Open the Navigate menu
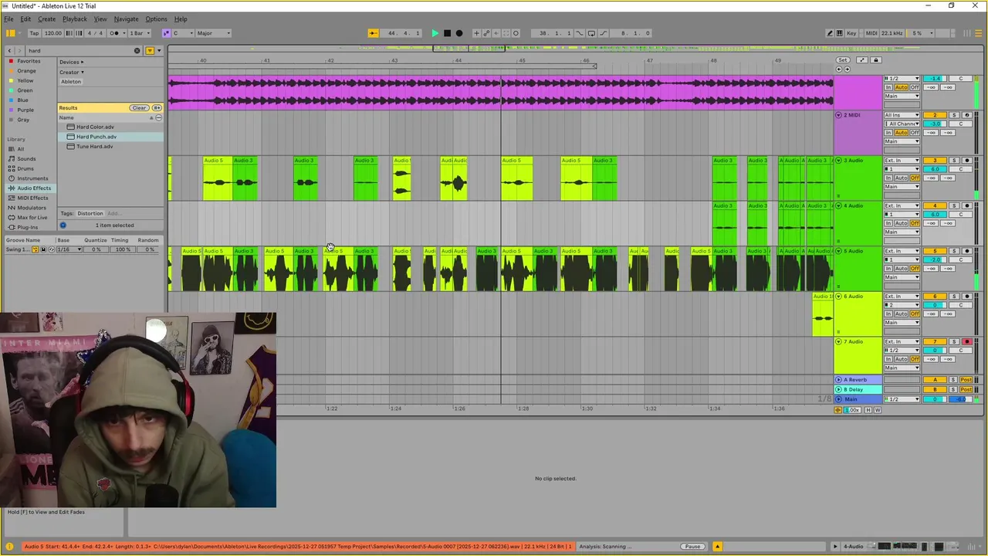Screen dimensions: 988x556 pos(126,19)
